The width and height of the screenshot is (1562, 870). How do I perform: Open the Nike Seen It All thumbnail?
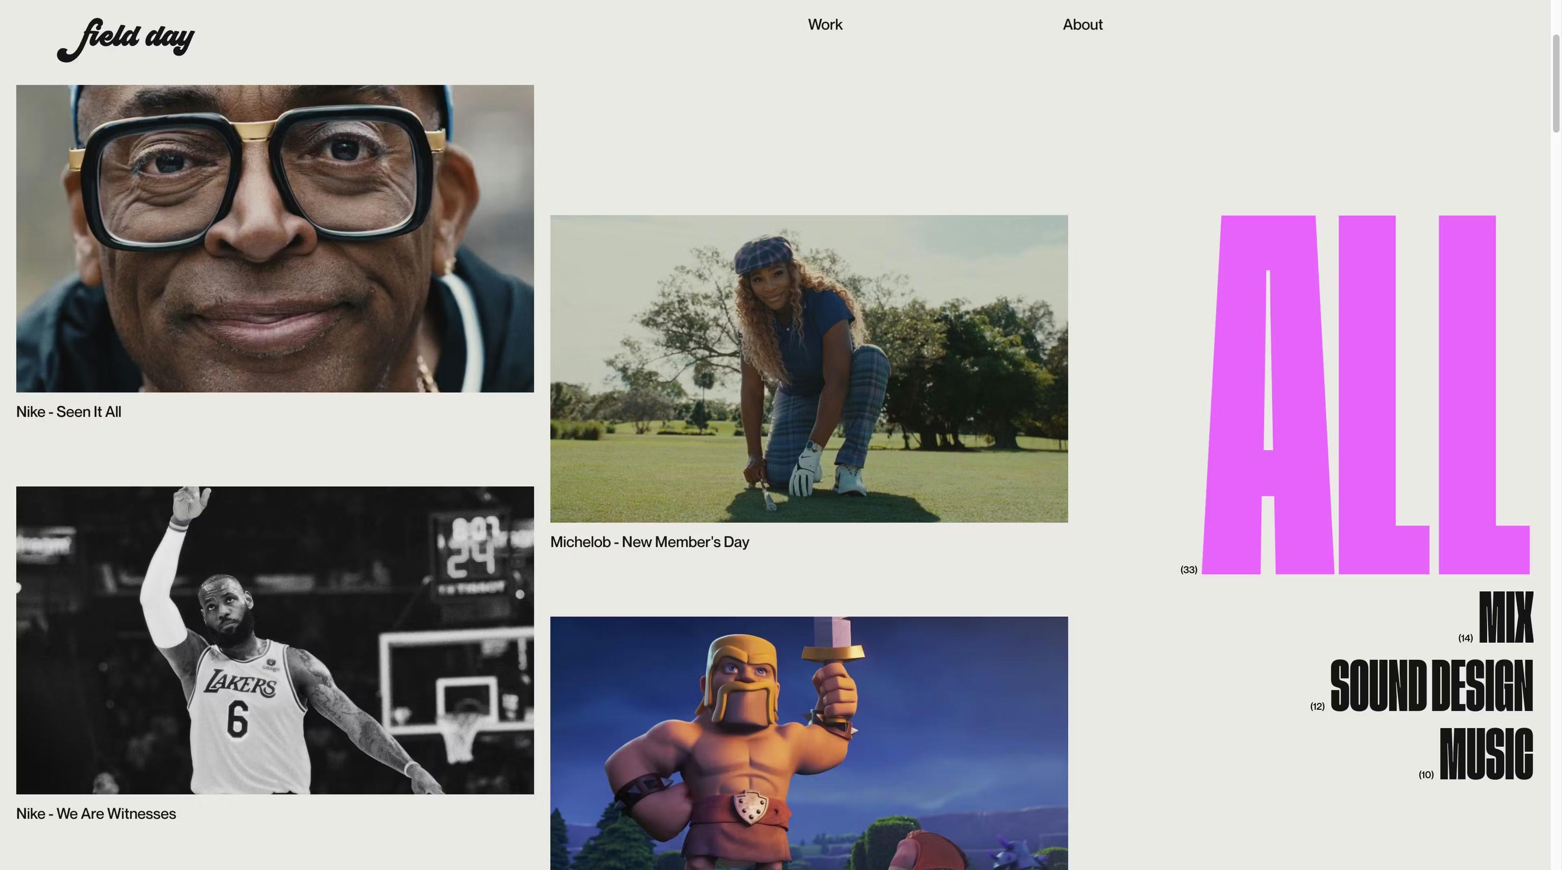point(275,238)
